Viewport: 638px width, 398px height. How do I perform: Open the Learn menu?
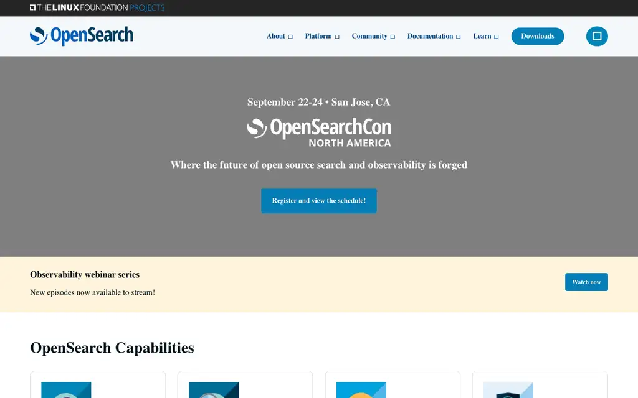coord(482,36)
